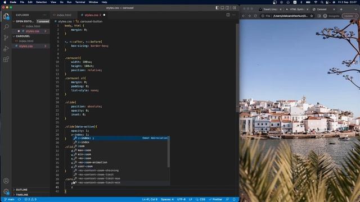Image resolution: width=360 pixels, height=202 pixels.
Task: Click the Wi-Fi icon in menu bar
Action: tap(316, 2)
